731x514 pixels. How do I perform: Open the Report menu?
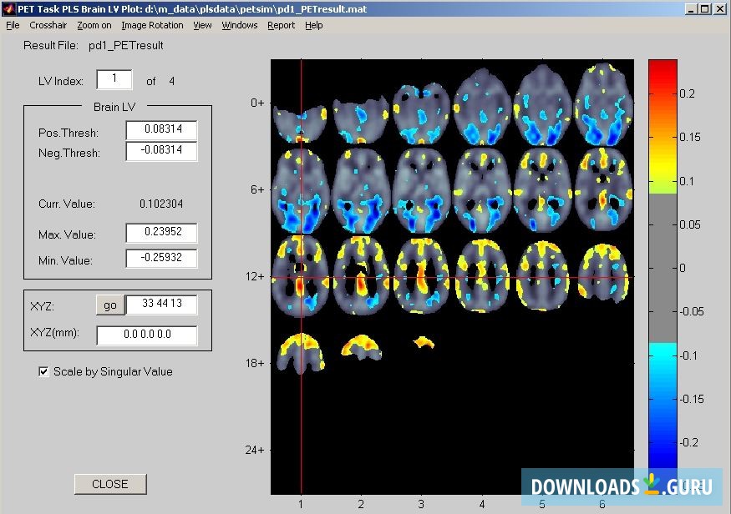pos(281,25)
